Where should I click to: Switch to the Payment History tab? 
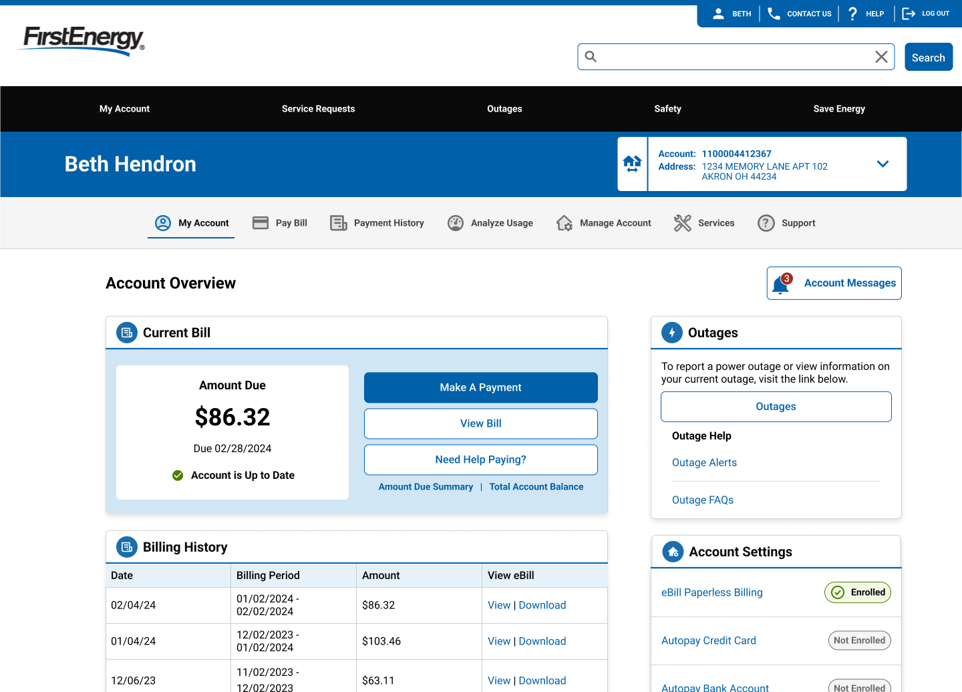pos(377,223)
